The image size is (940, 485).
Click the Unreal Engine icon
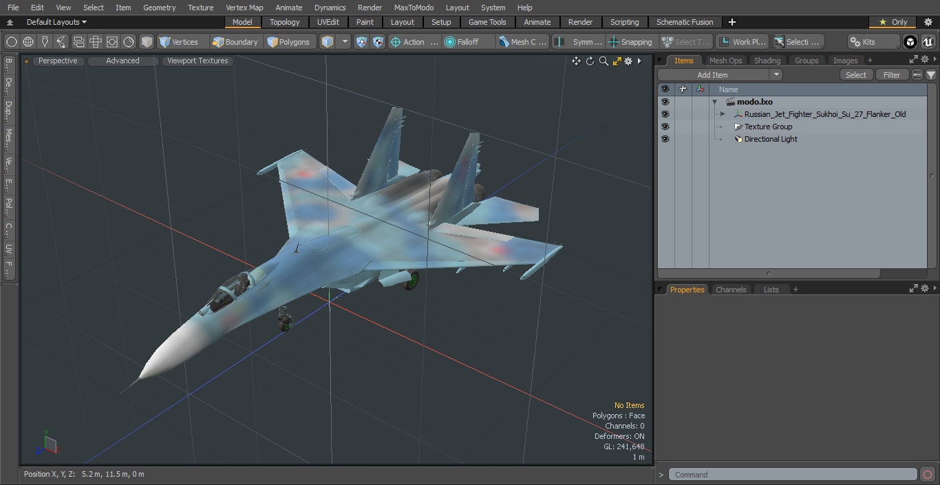pyautogui.click(x=928, y=42)
